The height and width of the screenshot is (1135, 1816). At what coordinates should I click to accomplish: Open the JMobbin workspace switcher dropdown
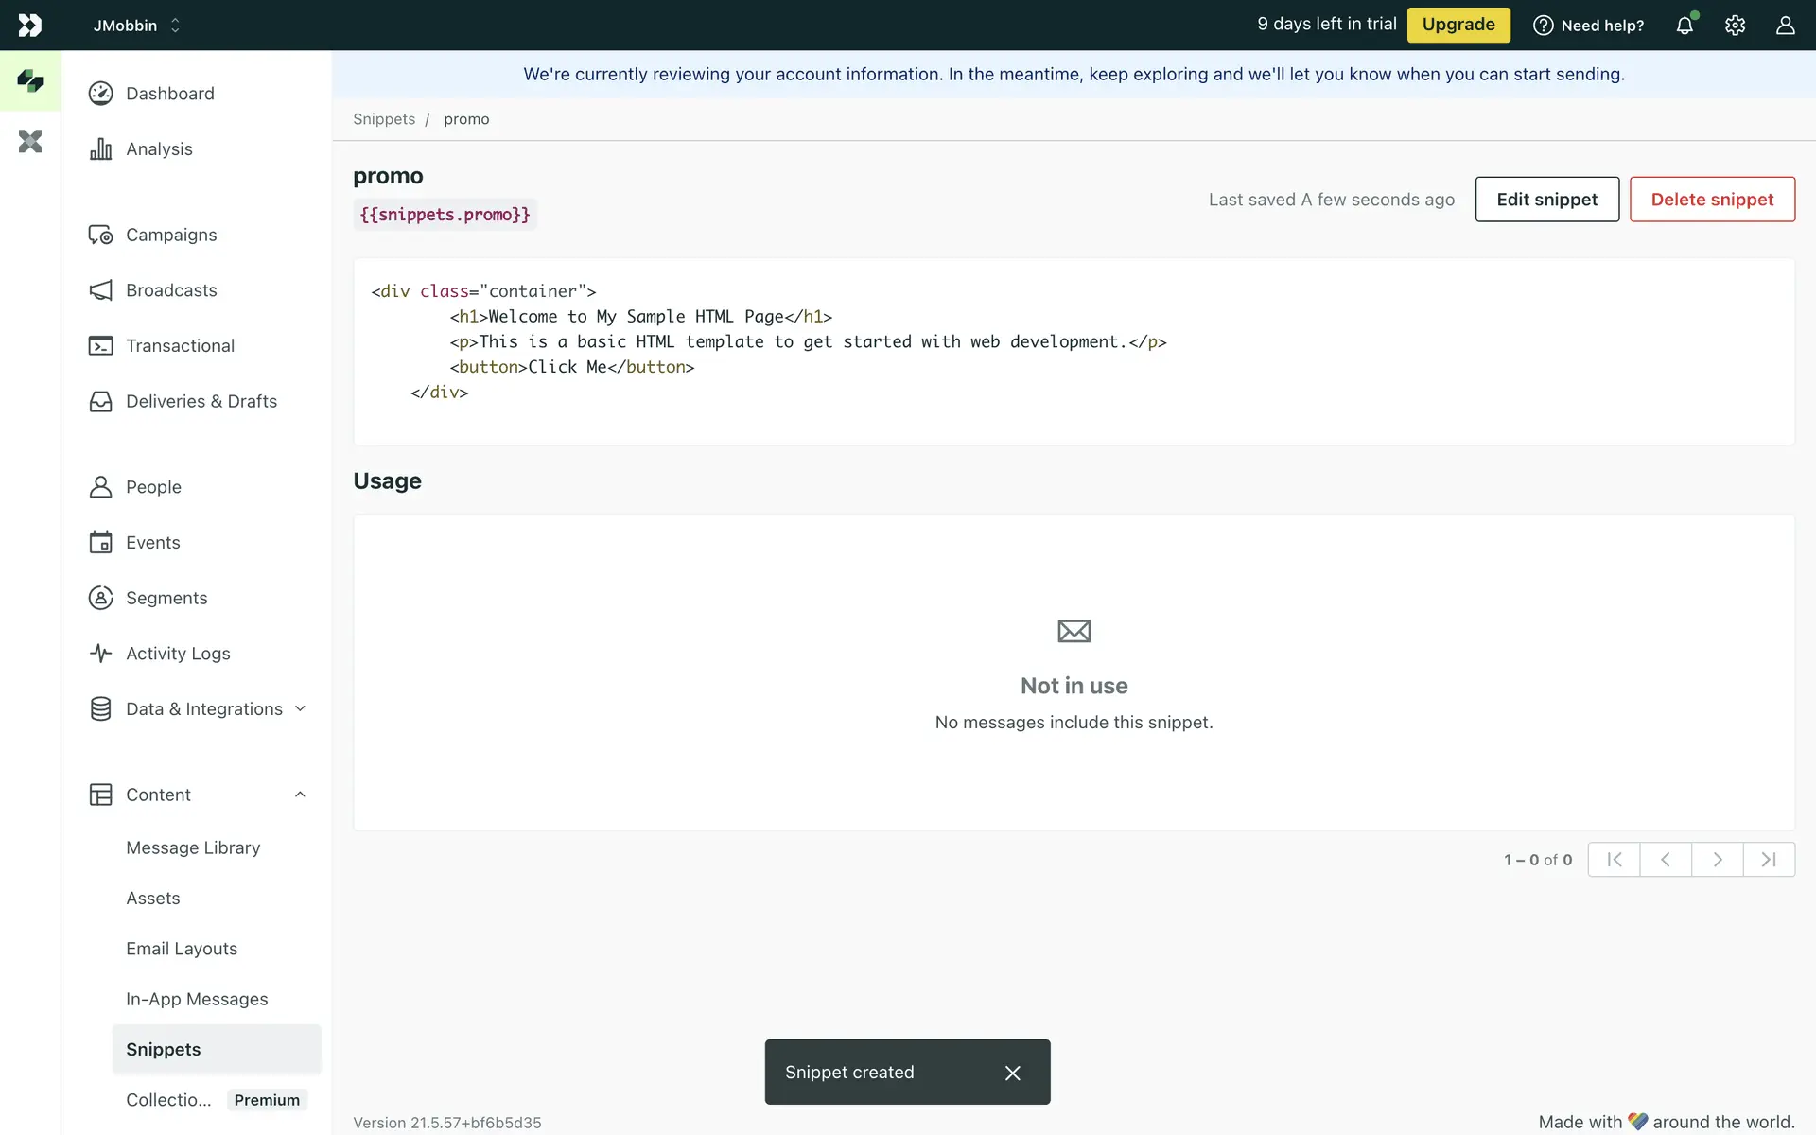(x=137, y=26)
